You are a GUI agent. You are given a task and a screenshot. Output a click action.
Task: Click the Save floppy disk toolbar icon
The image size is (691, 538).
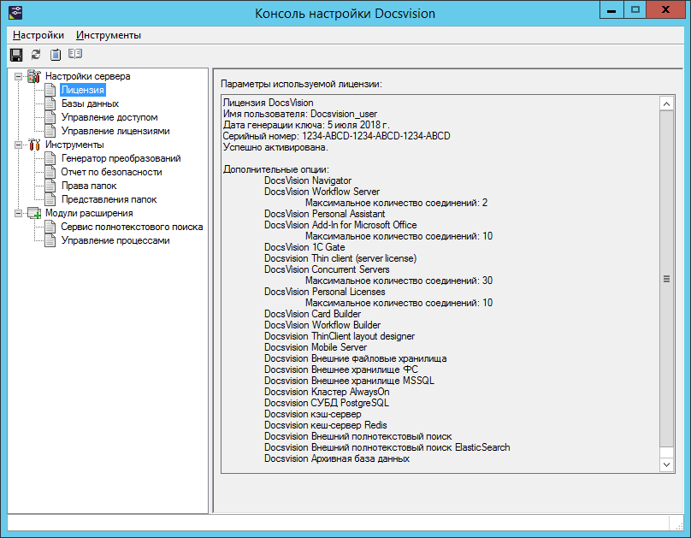(15, 54)
